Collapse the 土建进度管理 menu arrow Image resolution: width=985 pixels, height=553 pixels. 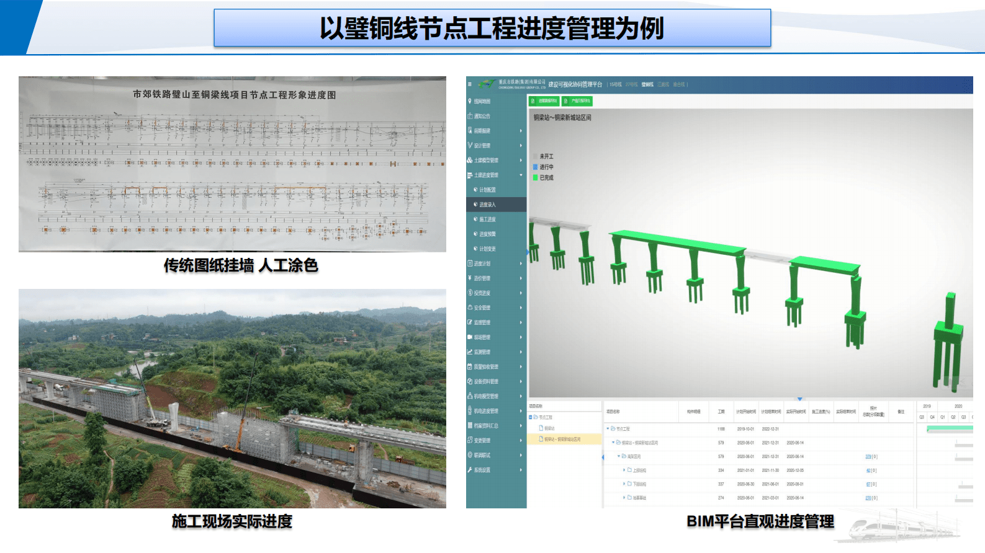coord(521,175)
